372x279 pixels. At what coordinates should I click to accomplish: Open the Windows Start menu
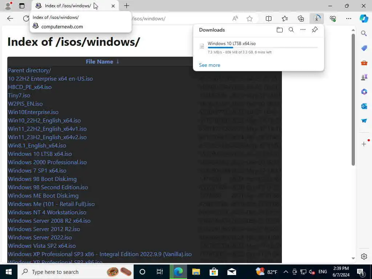[9, 272]
